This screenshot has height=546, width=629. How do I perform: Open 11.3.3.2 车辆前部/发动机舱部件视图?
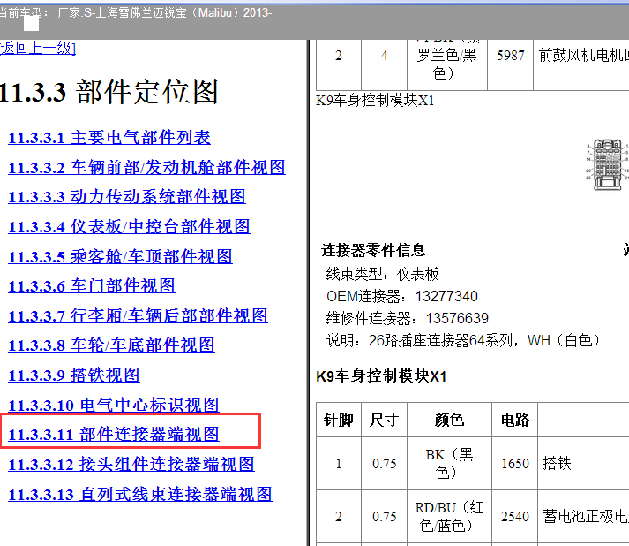146,167
